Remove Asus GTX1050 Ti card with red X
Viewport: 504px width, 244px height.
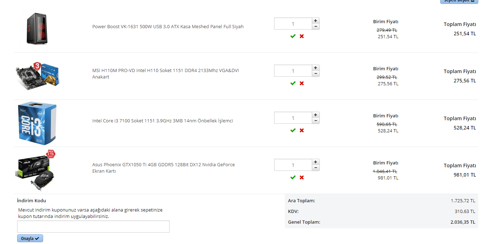[302, 178]
